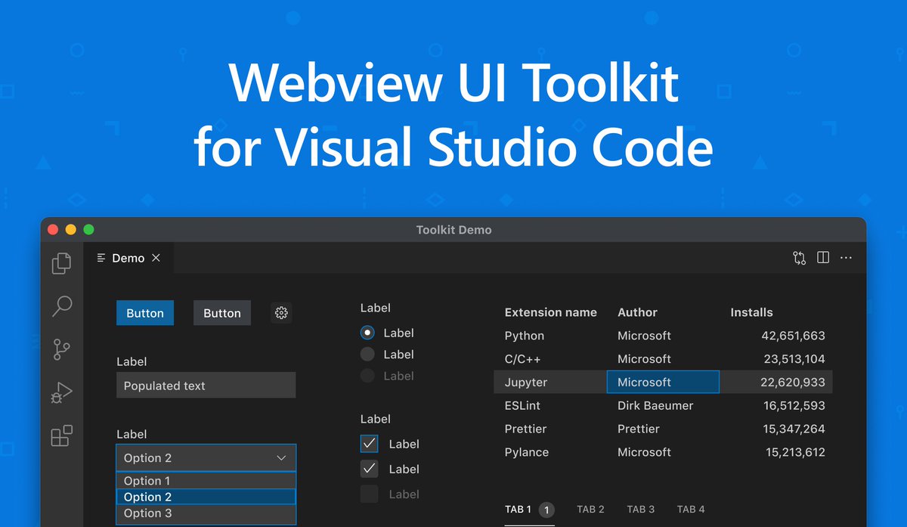The width and height of the screenshot is (907, 527).
Task: Select the Search icon in the activity bar
Action: pyautogui.click(x=60, y=306)
